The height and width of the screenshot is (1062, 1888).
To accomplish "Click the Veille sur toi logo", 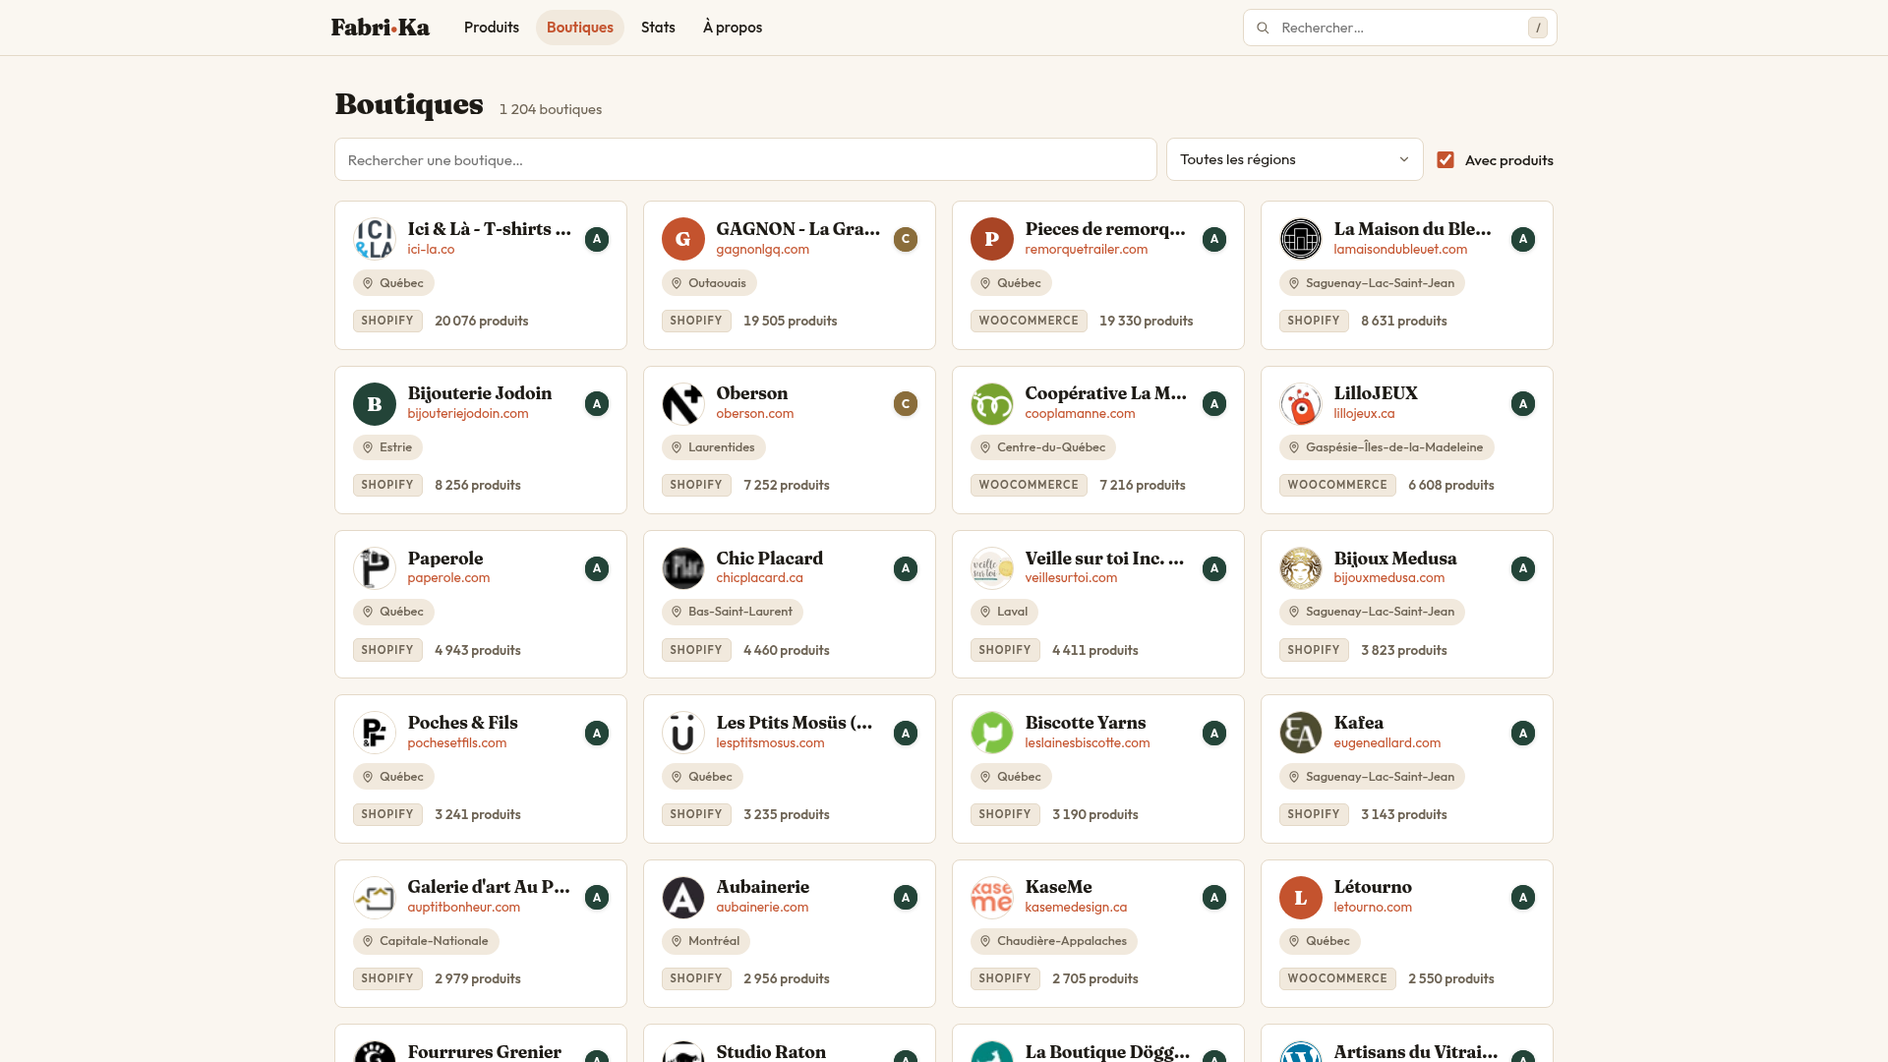I will 992,568.
